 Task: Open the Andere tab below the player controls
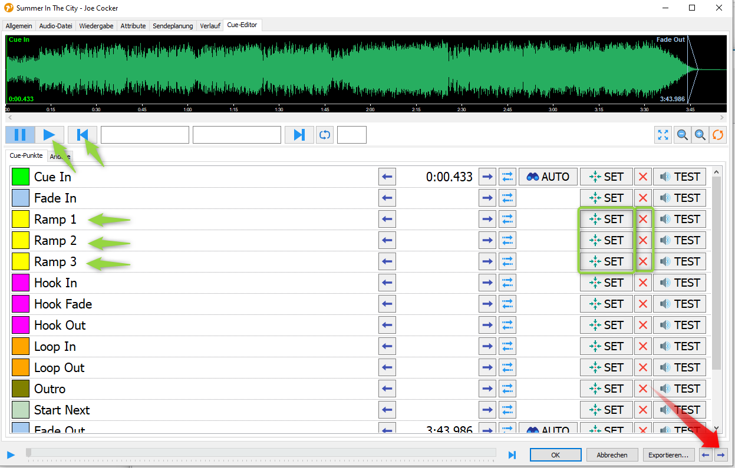[x=60, y=155]
